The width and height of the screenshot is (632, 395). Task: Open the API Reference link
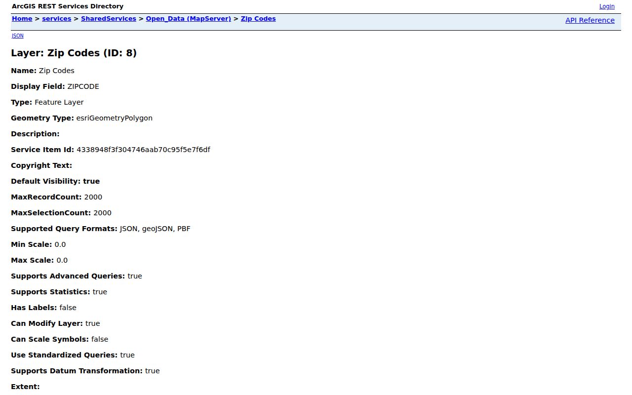pos(590,20)
